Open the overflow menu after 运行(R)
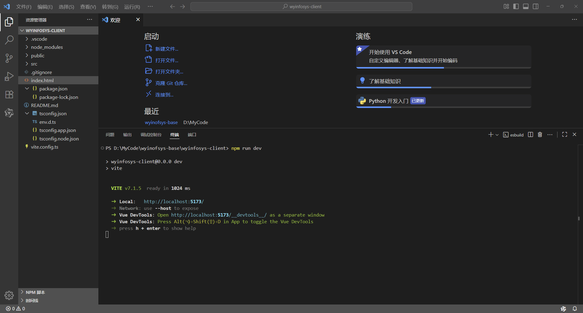 [150, 6]
